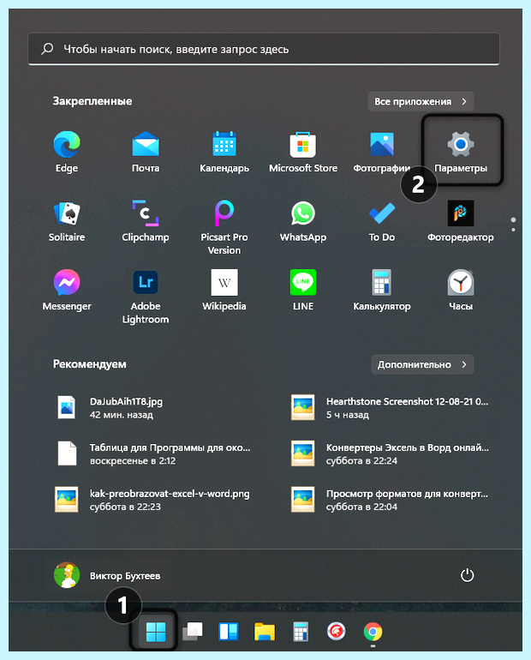This screenshot has height=660, width=531.
Task: Open the Фотографии app
Action: click(382, 151)
